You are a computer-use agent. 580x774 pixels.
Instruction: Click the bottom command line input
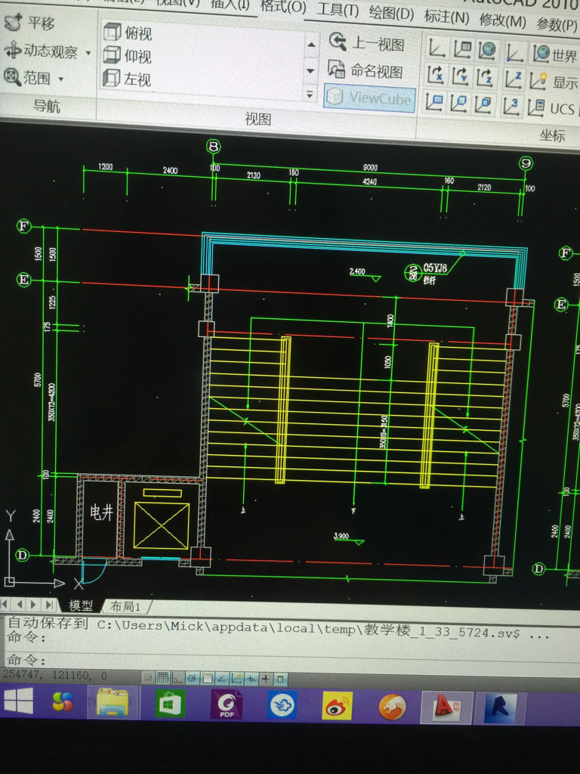[x=227, y=660]
